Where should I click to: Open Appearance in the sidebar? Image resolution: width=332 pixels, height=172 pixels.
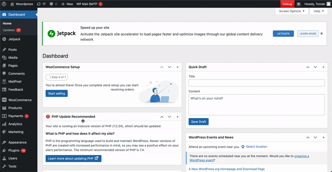(19, 143)
